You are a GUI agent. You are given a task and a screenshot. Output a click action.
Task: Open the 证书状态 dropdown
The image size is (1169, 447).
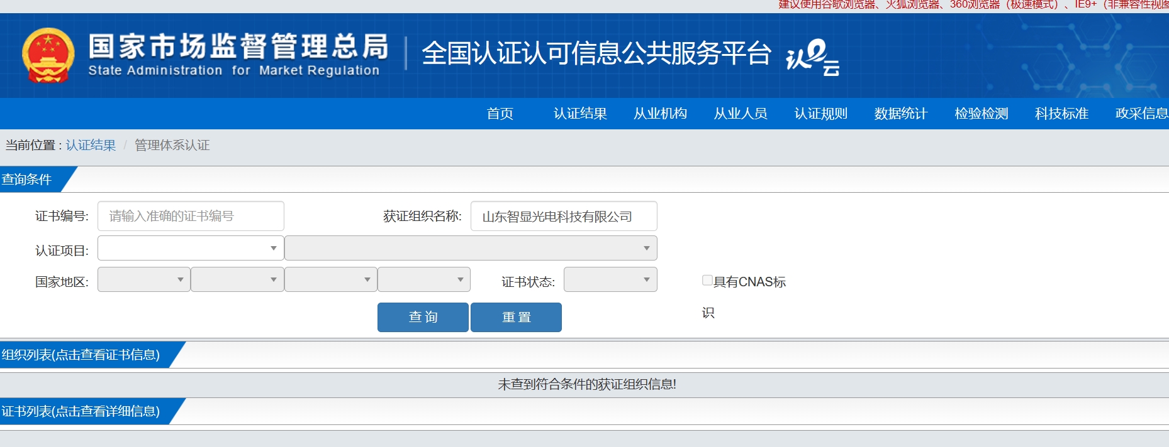pos(610,279)
